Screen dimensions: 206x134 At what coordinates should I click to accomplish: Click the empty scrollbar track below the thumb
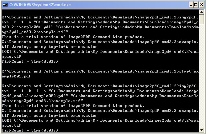201,76
